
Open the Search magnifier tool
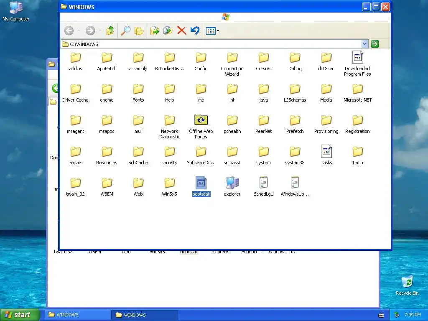click(125, 31)
